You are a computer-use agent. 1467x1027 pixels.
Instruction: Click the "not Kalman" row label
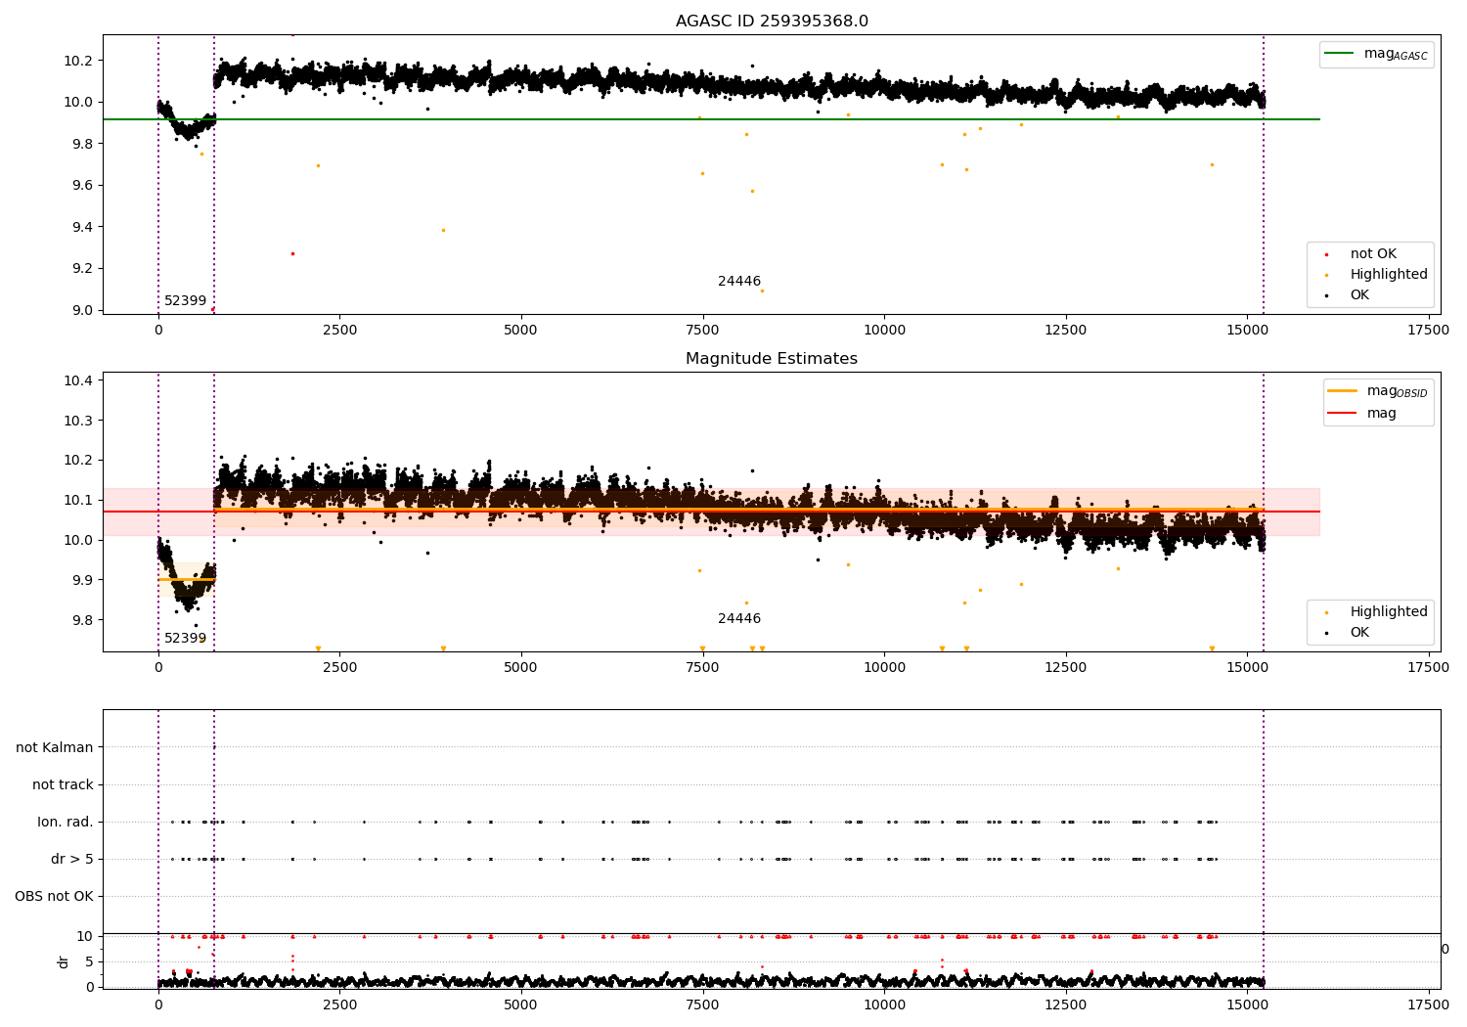pyautogui.click(x=55, y=747)
